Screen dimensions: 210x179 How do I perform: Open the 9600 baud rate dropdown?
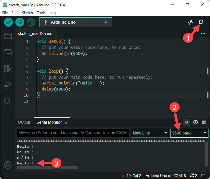pyautogui.click(x=189, y=133)
